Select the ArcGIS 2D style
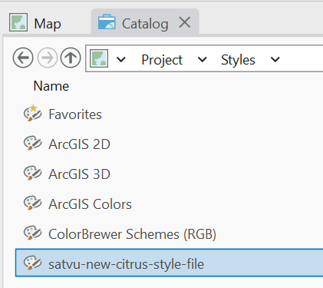This screenshot has height=288, width=323. [x=79, y=144]
